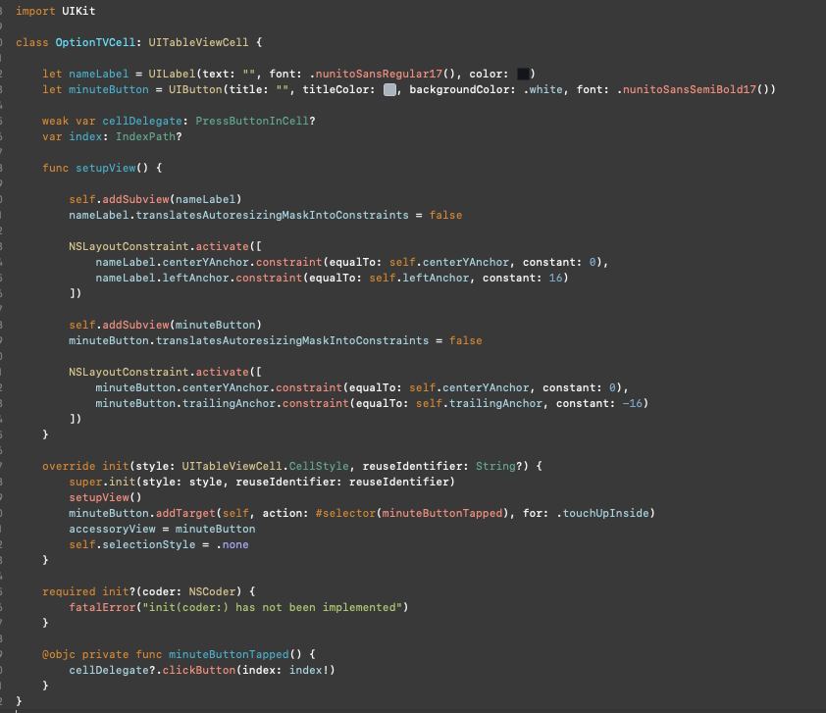Click "UITableViewCell" in the class declaration line

[198, 42]
